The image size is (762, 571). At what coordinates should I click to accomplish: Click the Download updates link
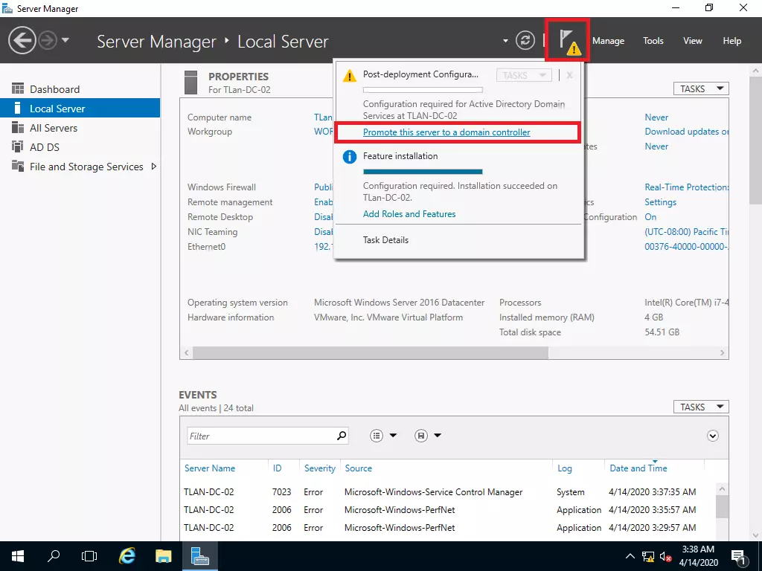coord(686,132)
